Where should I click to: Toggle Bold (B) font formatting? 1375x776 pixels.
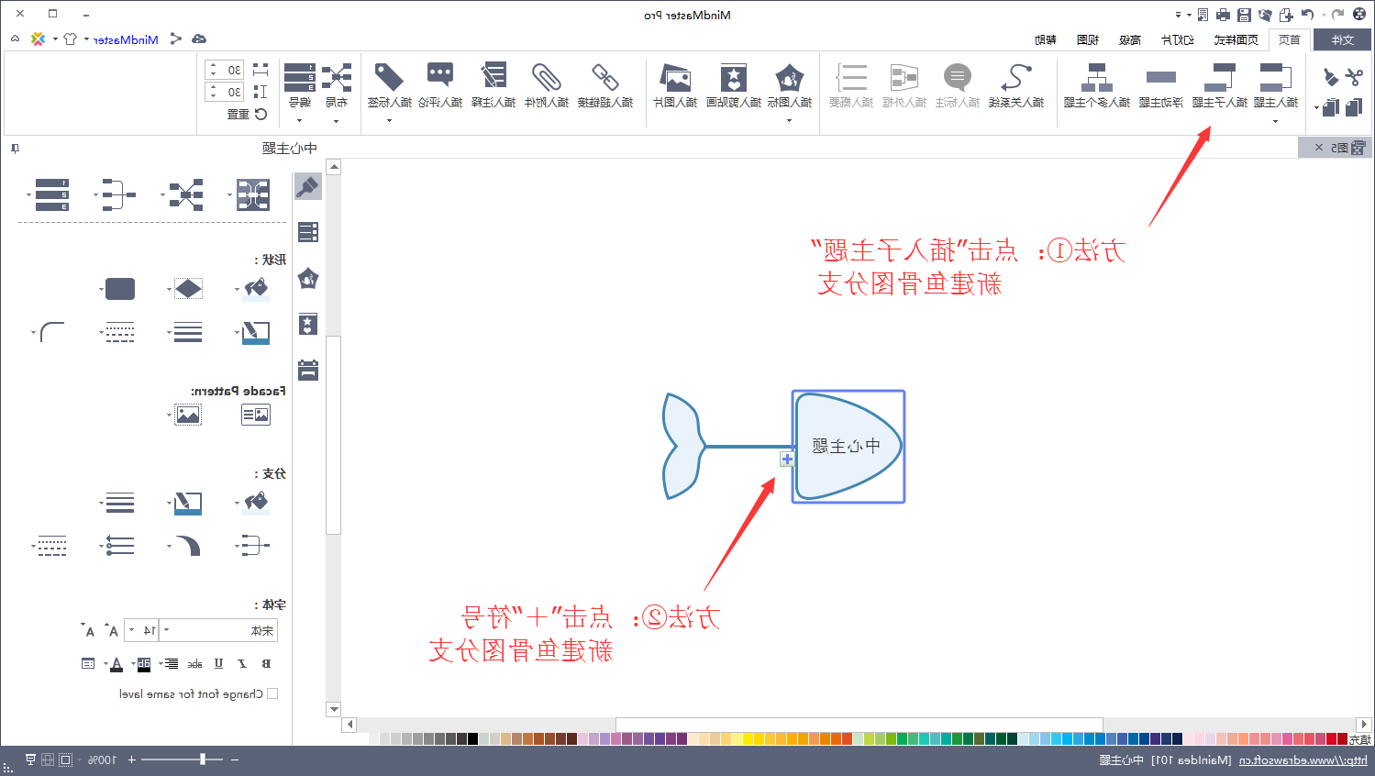coord(266,663)
